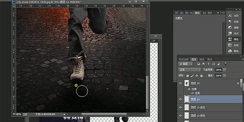Filter layers by pixel layer type
This screenshot has width=244, height=122.
199,64
